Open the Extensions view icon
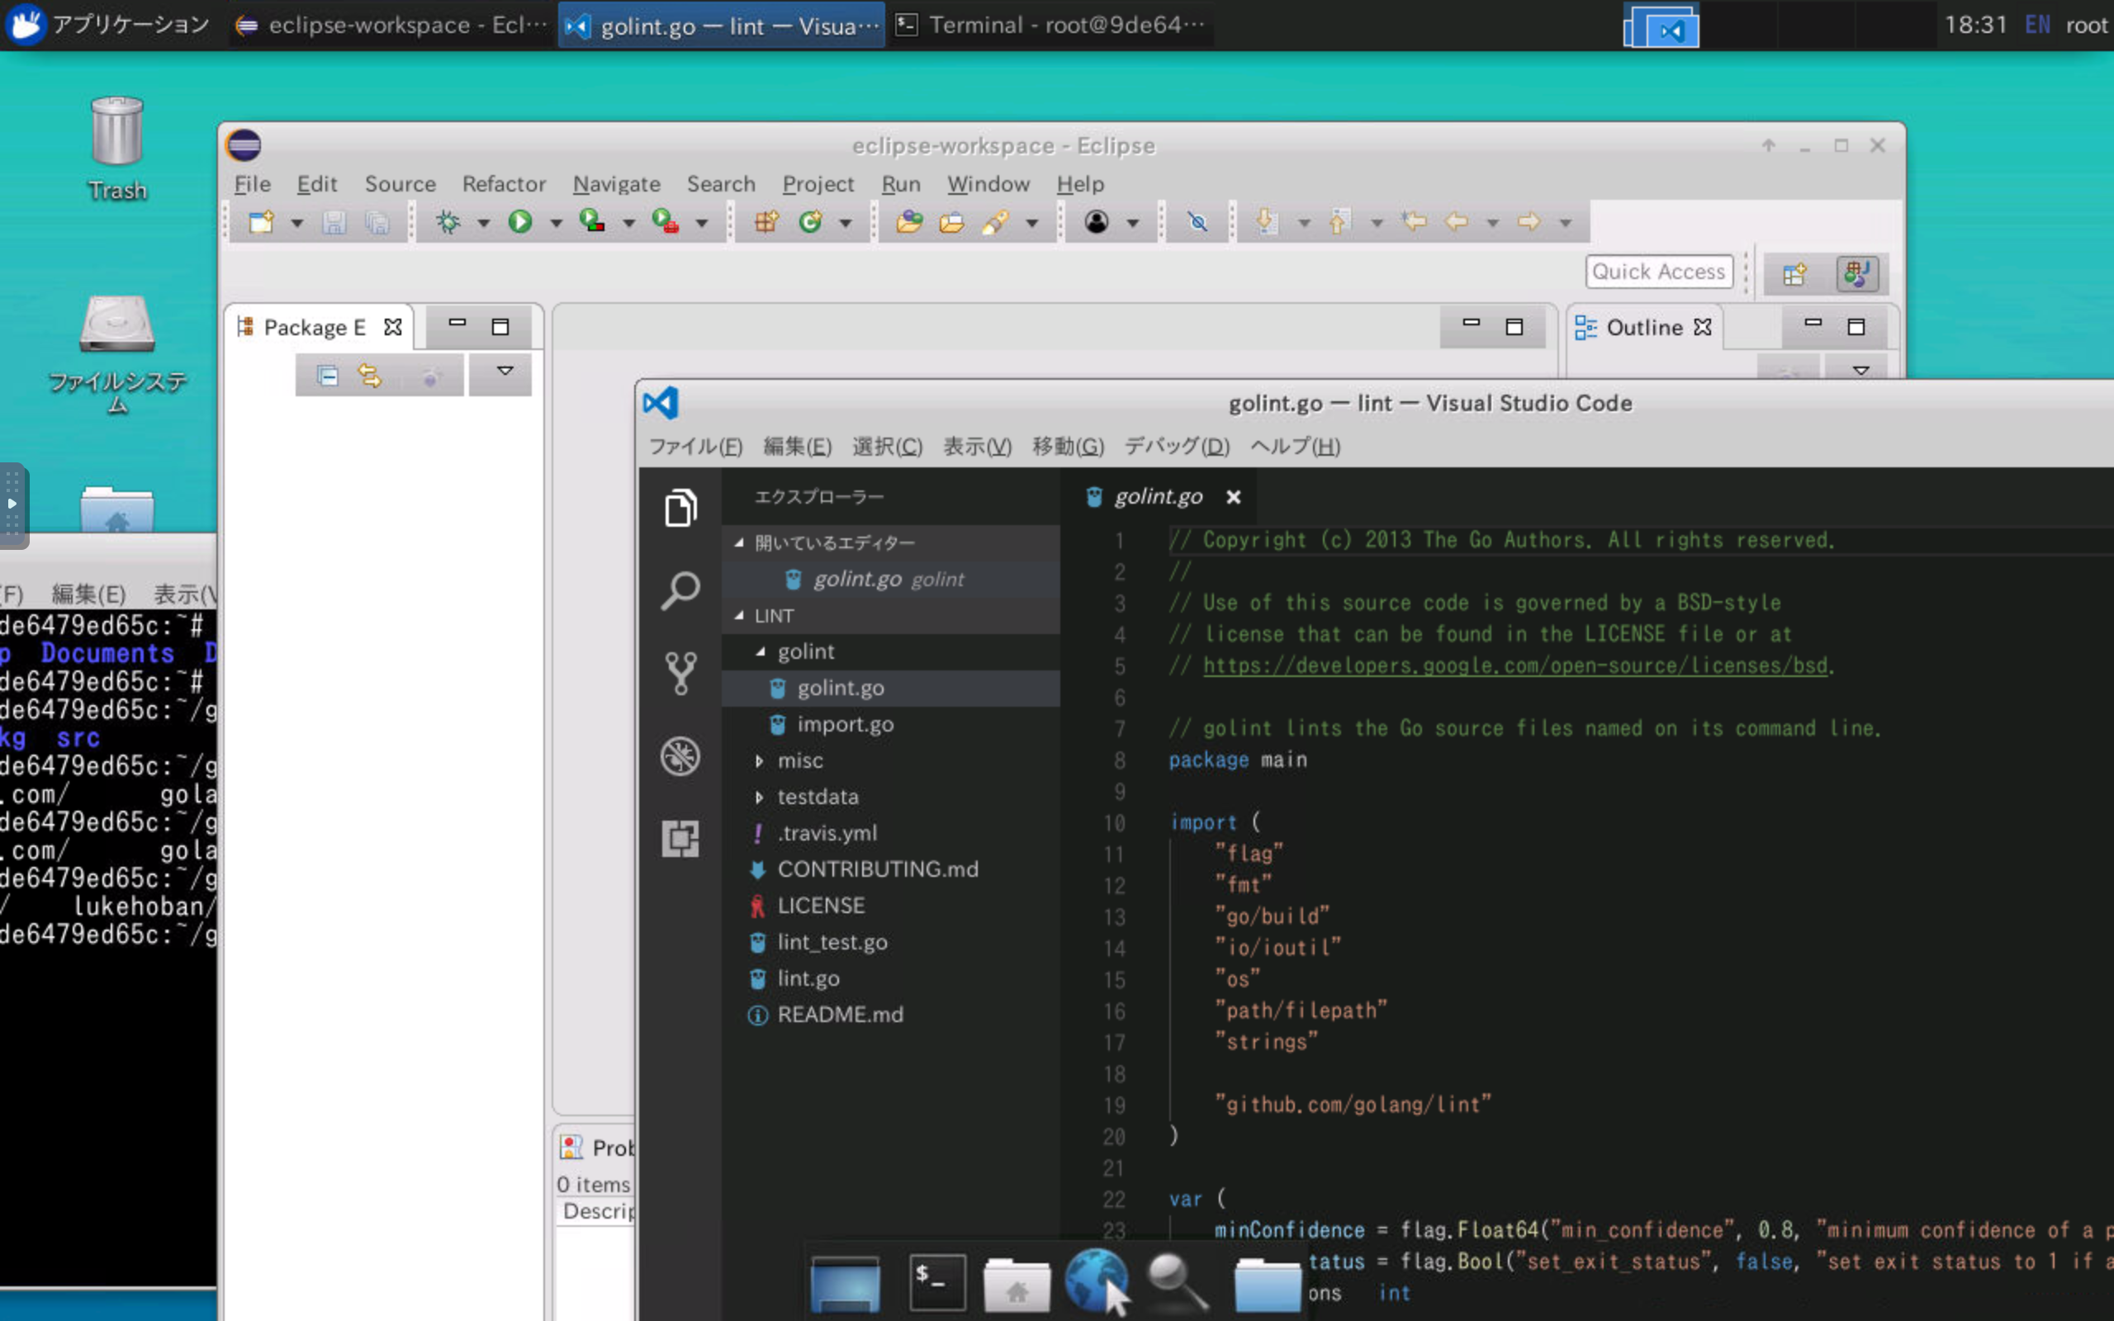Viewport: 2114px width, 1321px height. [x=680, y=839]
